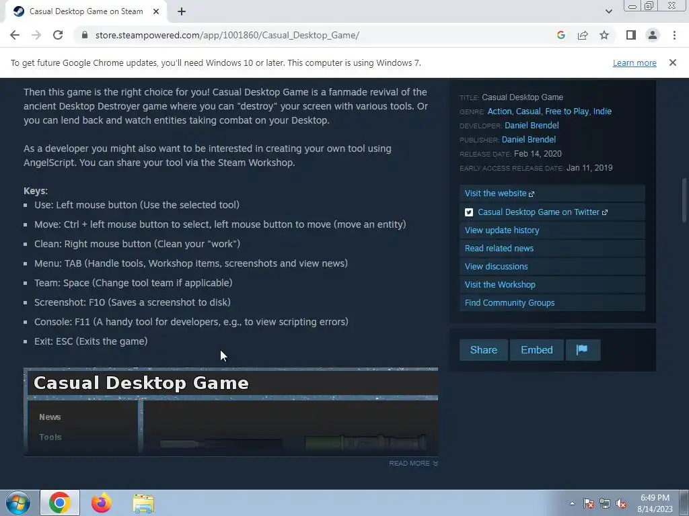The image size is (689, 516).
Task: Reload the Steam store page
Action: (x=58, y=35)
